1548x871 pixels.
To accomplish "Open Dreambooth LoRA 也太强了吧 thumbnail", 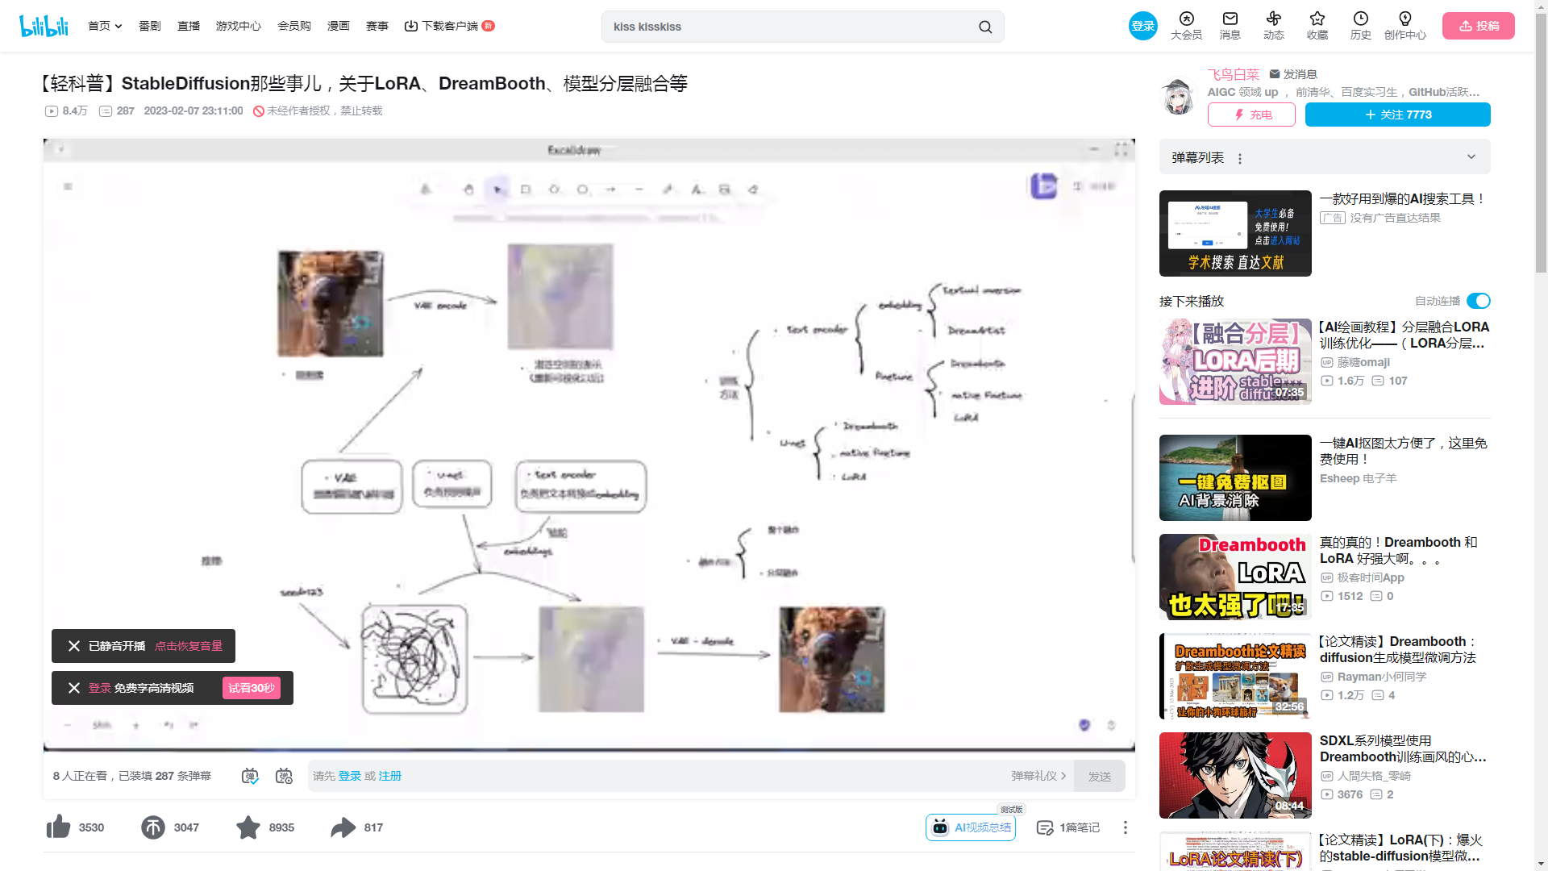I will click(1235, 577).
